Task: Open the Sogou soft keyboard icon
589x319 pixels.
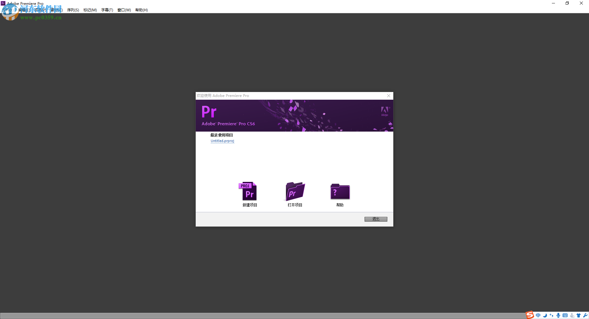Action: pos(565,315)
